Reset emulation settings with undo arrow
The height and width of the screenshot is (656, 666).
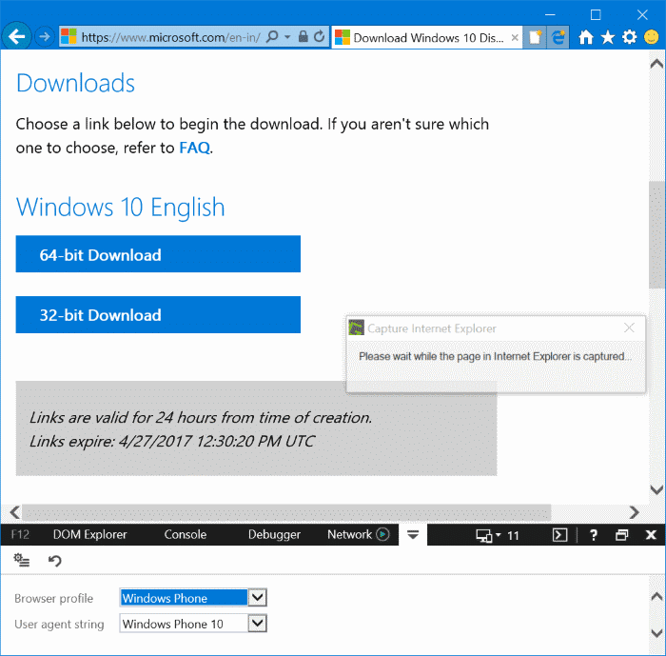click(x=55, y=561)
